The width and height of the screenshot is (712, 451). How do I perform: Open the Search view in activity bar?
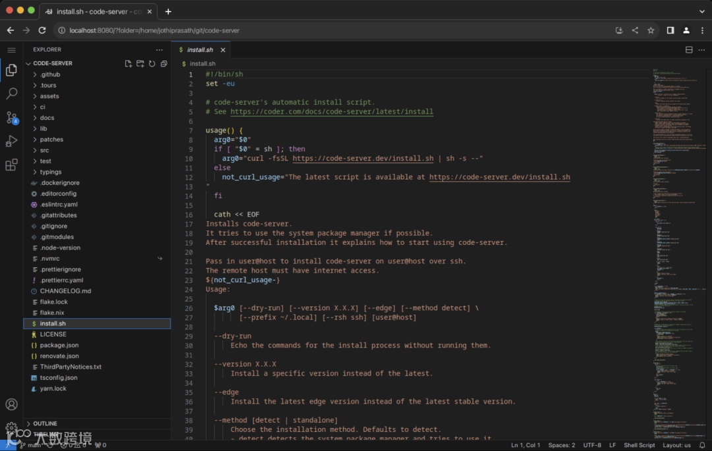pos(11,94)
